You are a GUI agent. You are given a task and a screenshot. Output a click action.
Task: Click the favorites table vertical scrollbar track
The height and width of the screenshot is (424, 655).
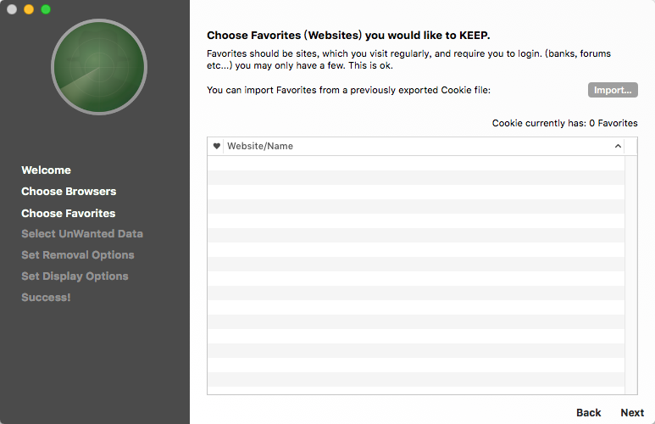tap(630, 275)
